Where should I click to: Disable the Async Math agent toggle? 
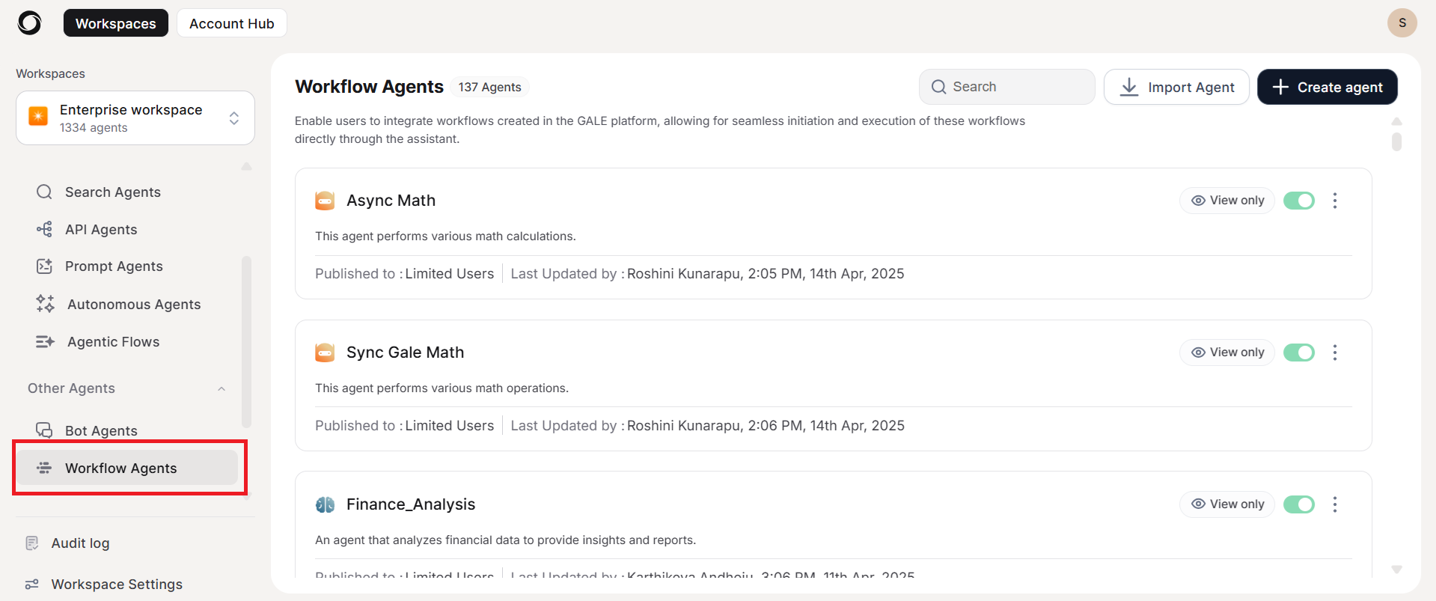click(x=1298, y=201)
